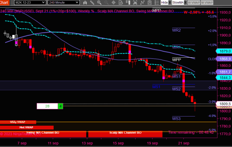Click the WPP pivot level label
Screen dimensions: 232x147
tap(177, 60)
